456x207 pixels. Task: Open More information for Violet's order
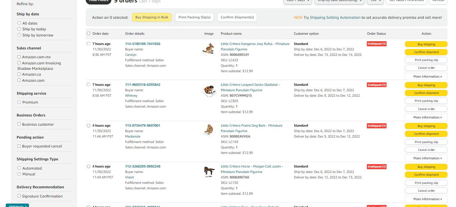pos(426,199)
